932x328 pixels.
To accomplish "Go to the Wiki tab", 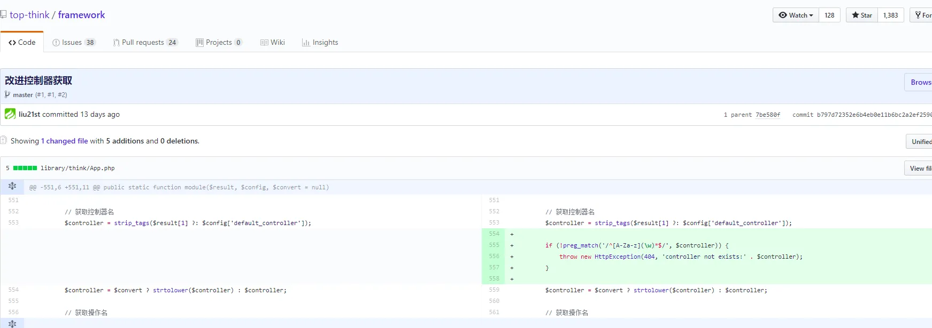I will click(x=273, y=42).
